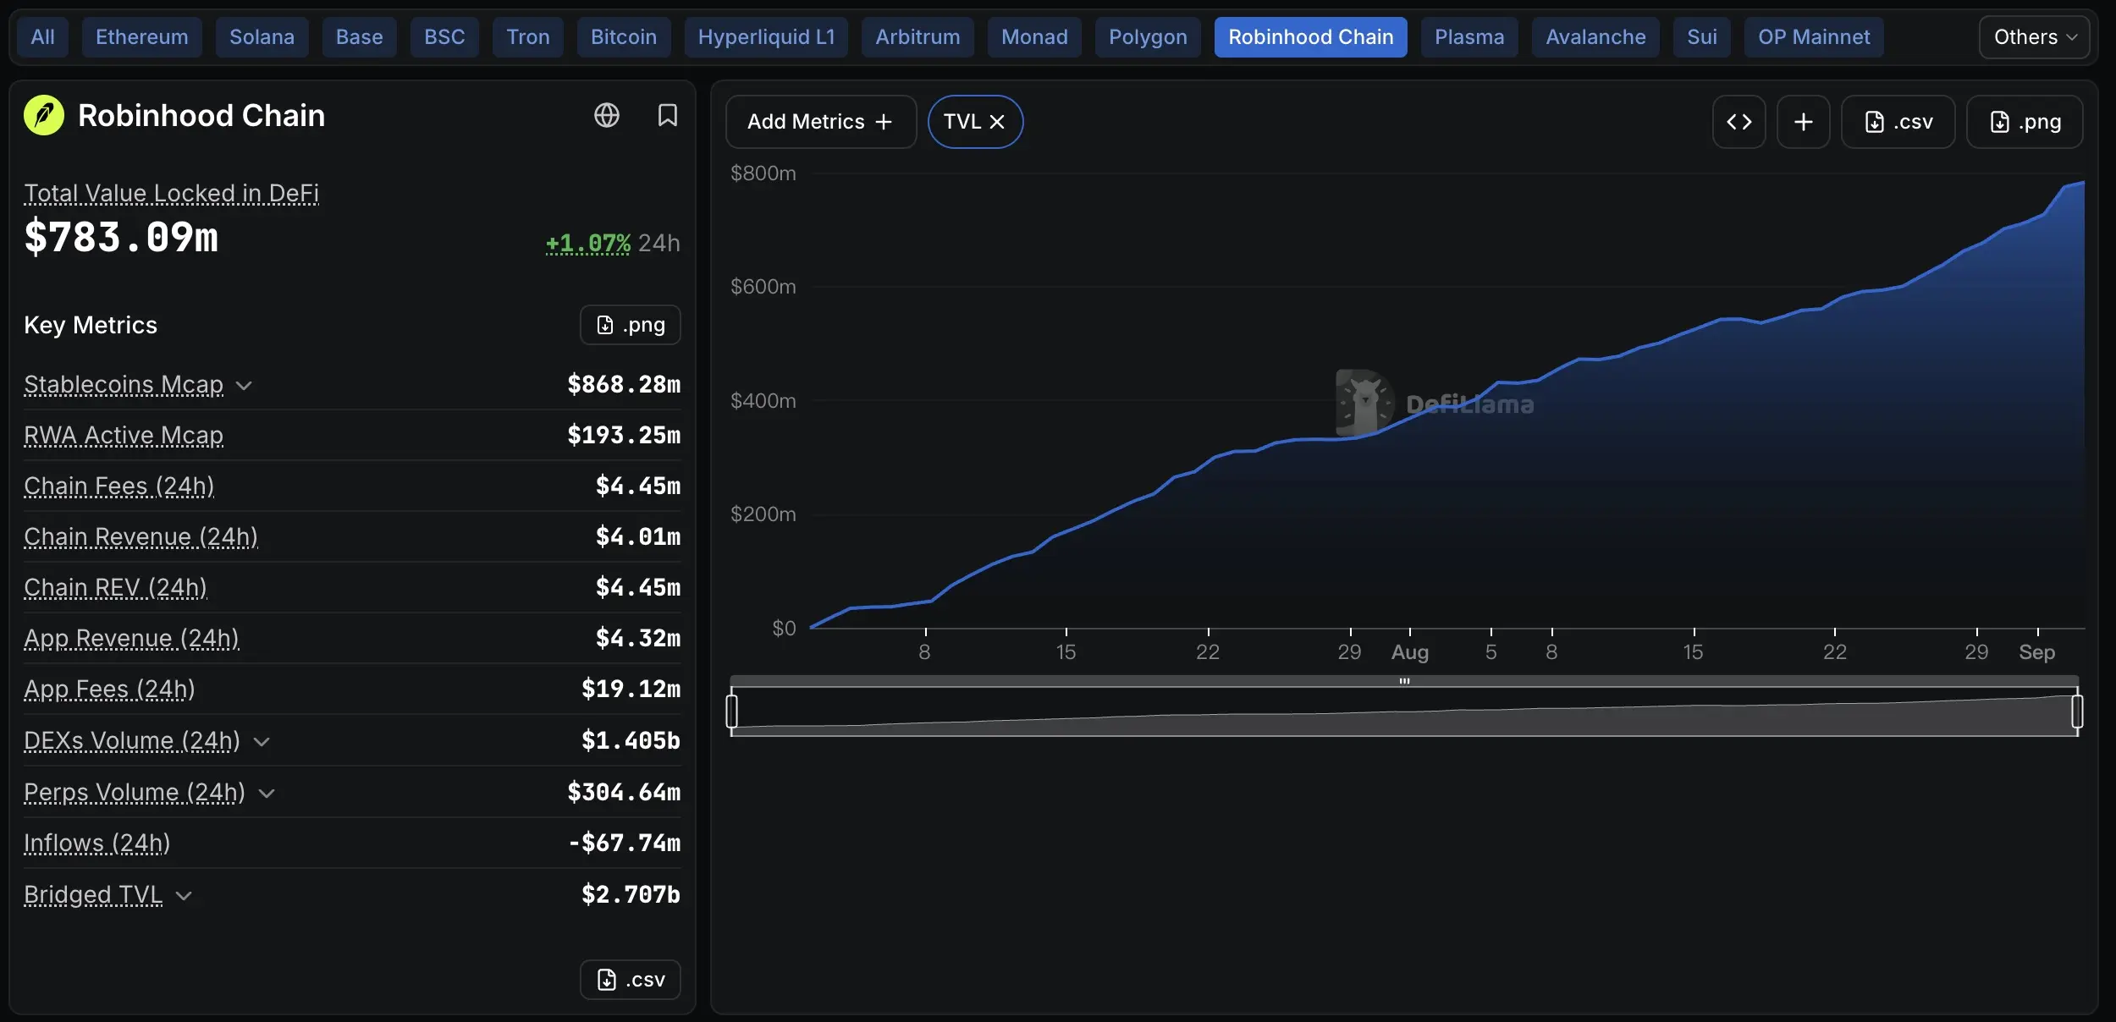Switch to the OP Mainnet tab
Screen dimensions: 2116x1022
1815,37
